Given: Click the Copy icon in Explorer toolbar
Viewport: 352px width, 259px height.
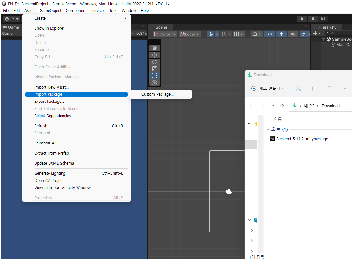Looking at the screenshot, I should click(314, 89).
